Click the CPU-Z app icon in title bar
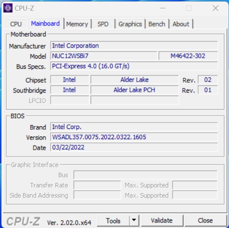 click(x=8, y=8)
